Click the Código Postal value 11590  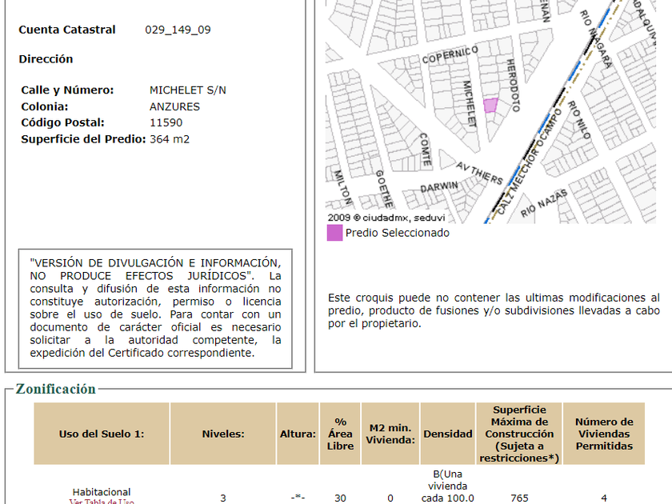click(x=166, y=122)
